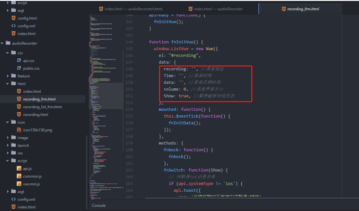
Task: Click the JS icon beside vue.min.js
Action: point(19,184)
